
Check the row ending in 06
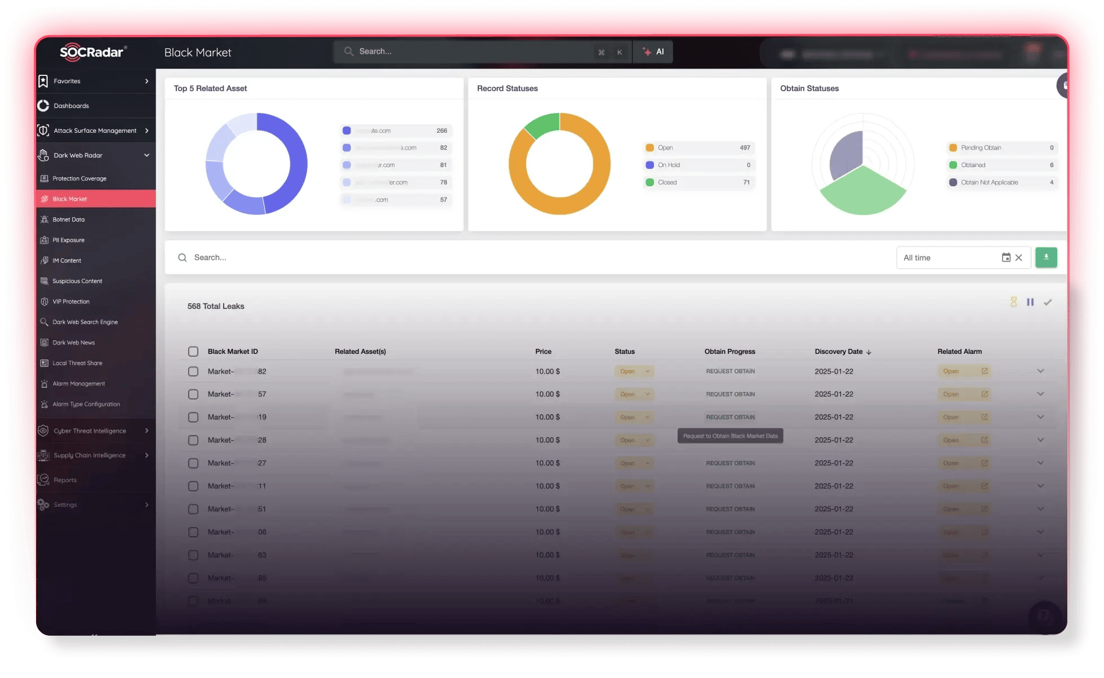(193, 532)
